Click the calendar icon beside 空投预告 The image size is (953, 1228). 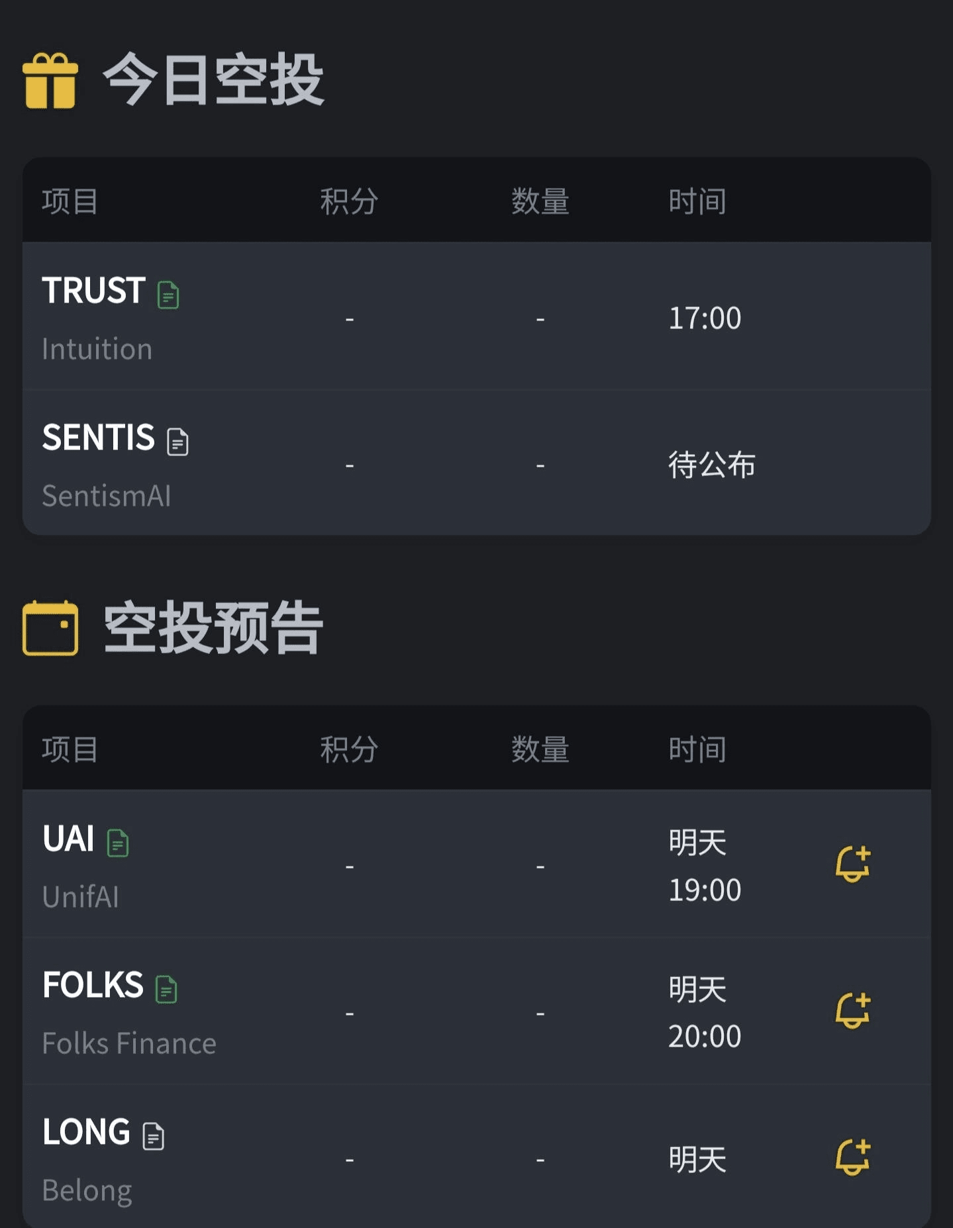click(50, 628)
